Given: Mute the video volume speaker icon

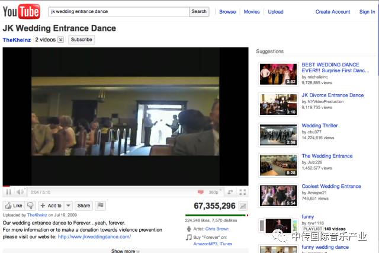Looking at the screenshot, I should (20, 192).
